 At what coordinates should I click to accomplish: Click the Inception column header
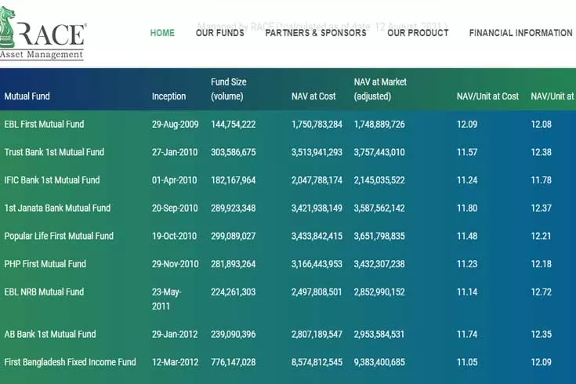tap(168, 96)
